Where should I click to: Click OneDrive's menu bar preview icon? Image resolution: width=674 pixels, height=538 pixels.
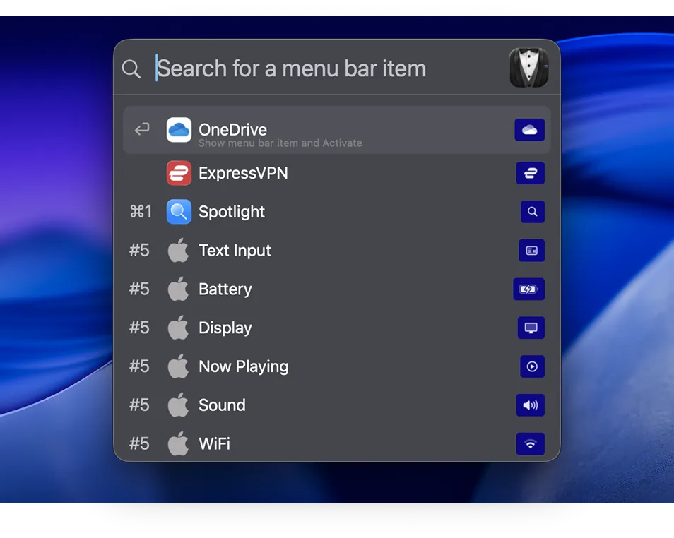pos(530,130)
